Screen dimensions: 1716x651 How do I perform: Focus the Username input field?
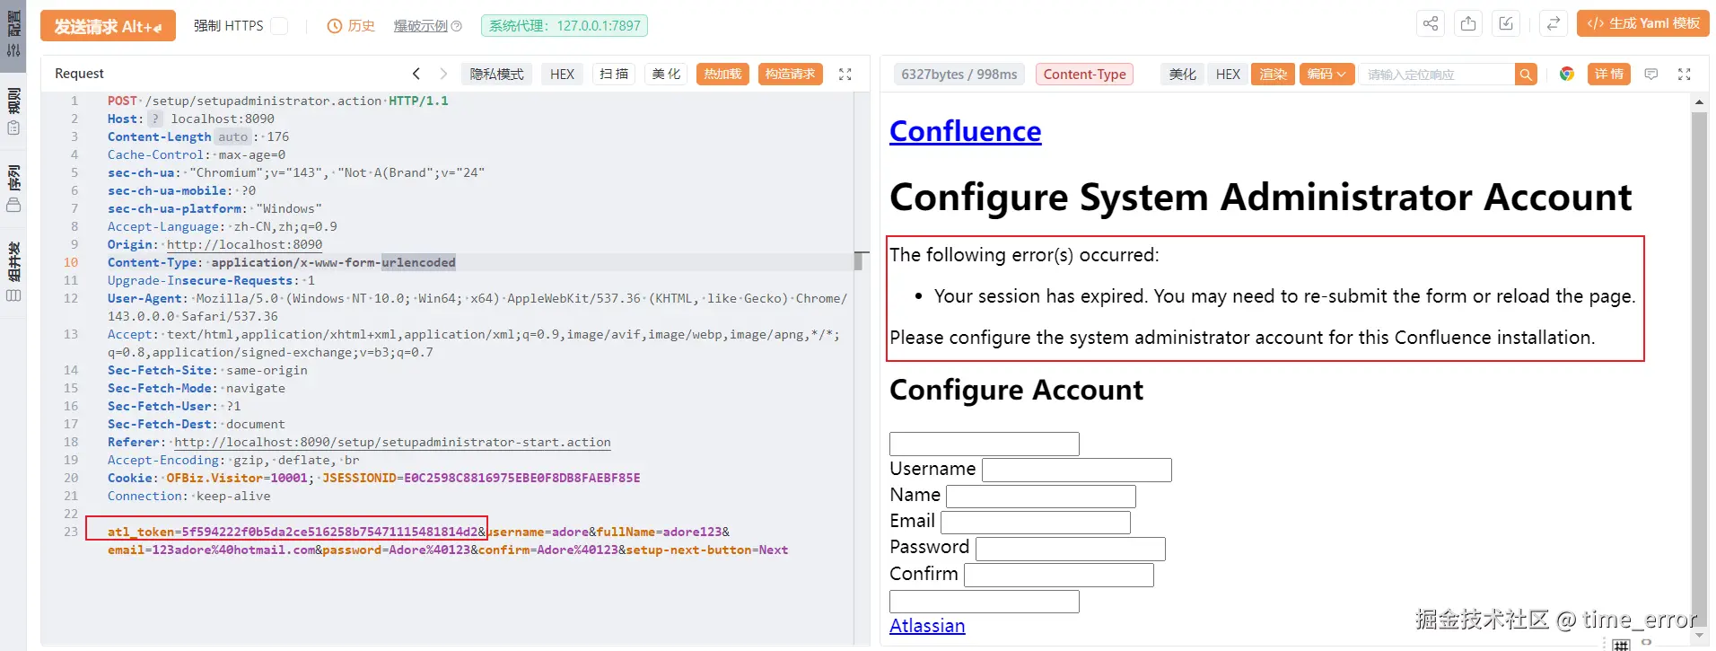(1077, 470)
